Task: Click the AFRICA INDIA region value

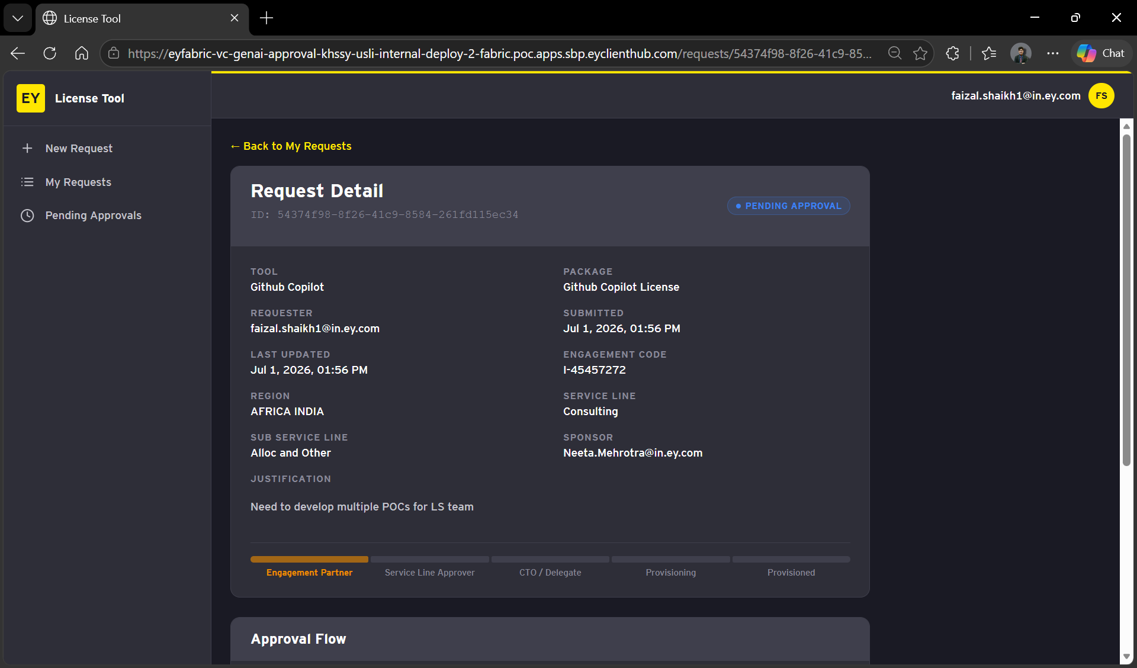Action: (x=287, y=412)
